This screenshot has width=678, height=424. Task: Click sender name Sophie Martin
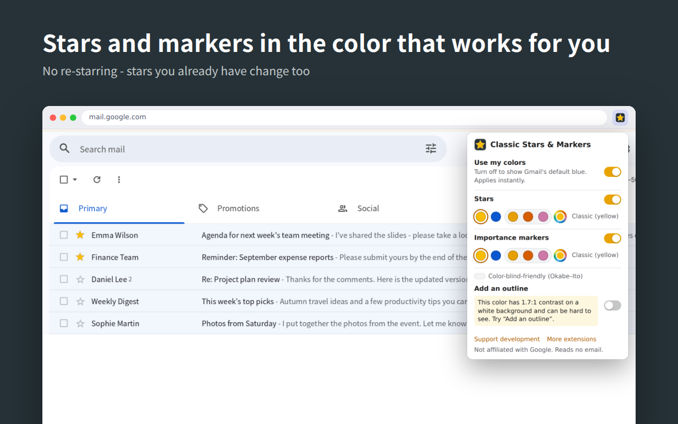click(x=115, y=323)
